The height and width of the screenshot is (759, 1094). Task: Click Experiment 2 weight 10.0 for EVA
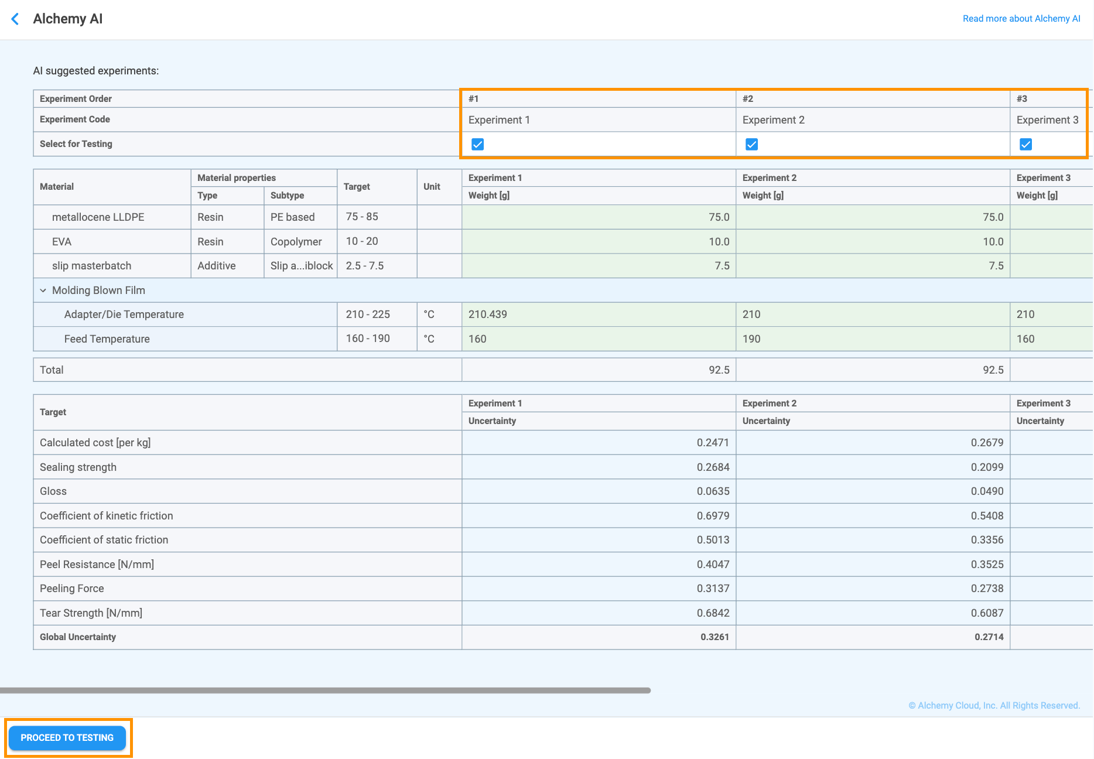[x=873, y=242]
